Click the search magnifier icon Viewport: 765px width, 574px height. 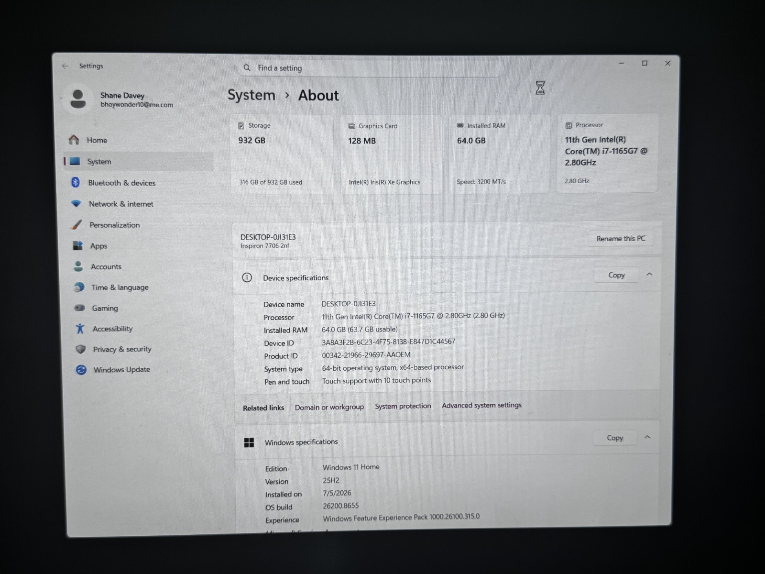tap(247, 68)
